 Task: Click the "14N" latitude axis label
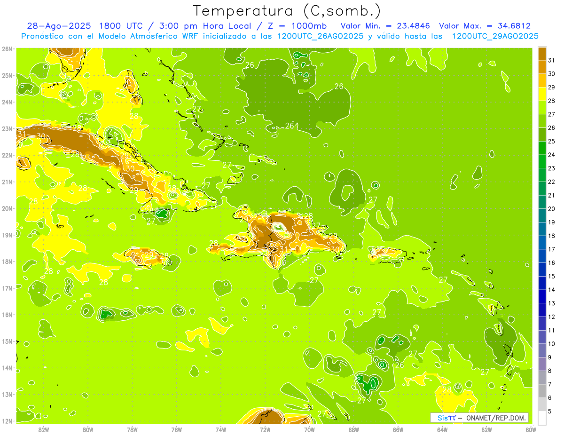[7, 368]
